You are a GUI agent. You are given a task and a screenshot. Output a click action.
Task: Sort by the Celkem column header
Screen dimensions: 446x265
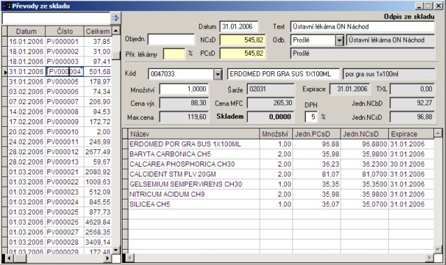[98, 31]
